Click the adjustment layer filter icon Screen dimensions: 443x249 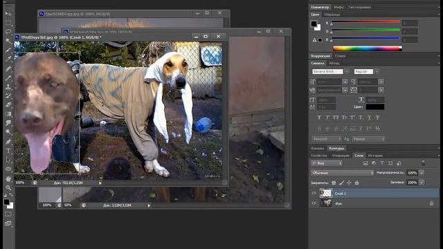[374, 163]
